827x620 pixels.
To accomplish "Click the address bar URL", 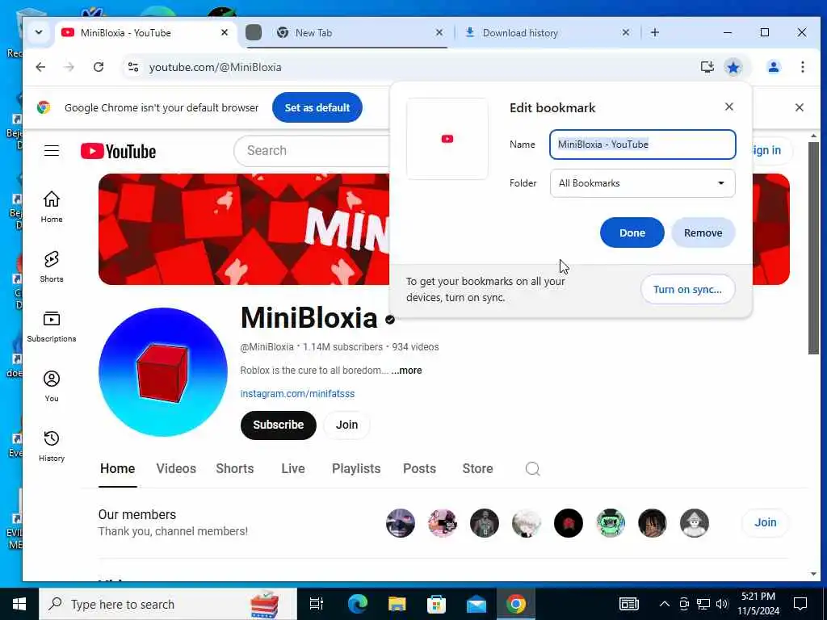I will 215,68.
